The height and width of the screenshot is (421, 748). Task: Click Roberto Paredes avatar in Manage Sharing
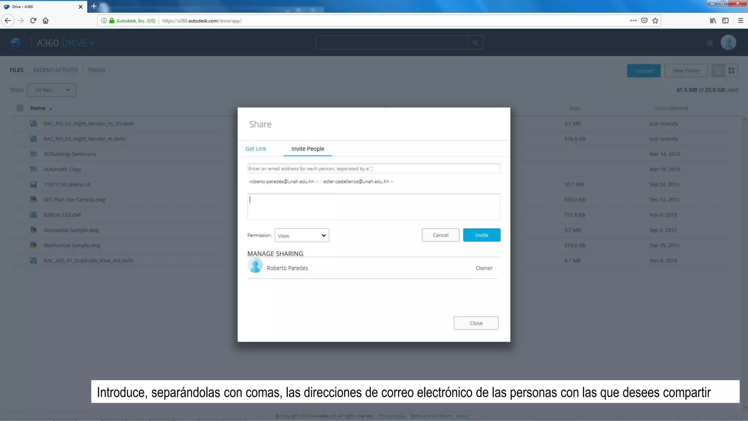tap(255, 265)
